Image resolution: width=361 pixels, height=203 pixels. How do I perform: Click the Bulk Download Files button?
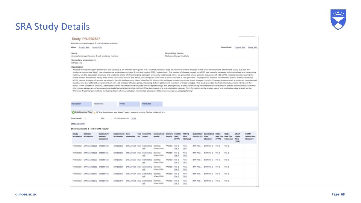click(x=82, y=112)
